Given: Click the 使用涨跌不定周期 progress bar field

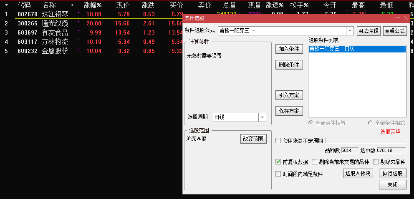Looking at the screenshot, I should [x=366, y=141].
